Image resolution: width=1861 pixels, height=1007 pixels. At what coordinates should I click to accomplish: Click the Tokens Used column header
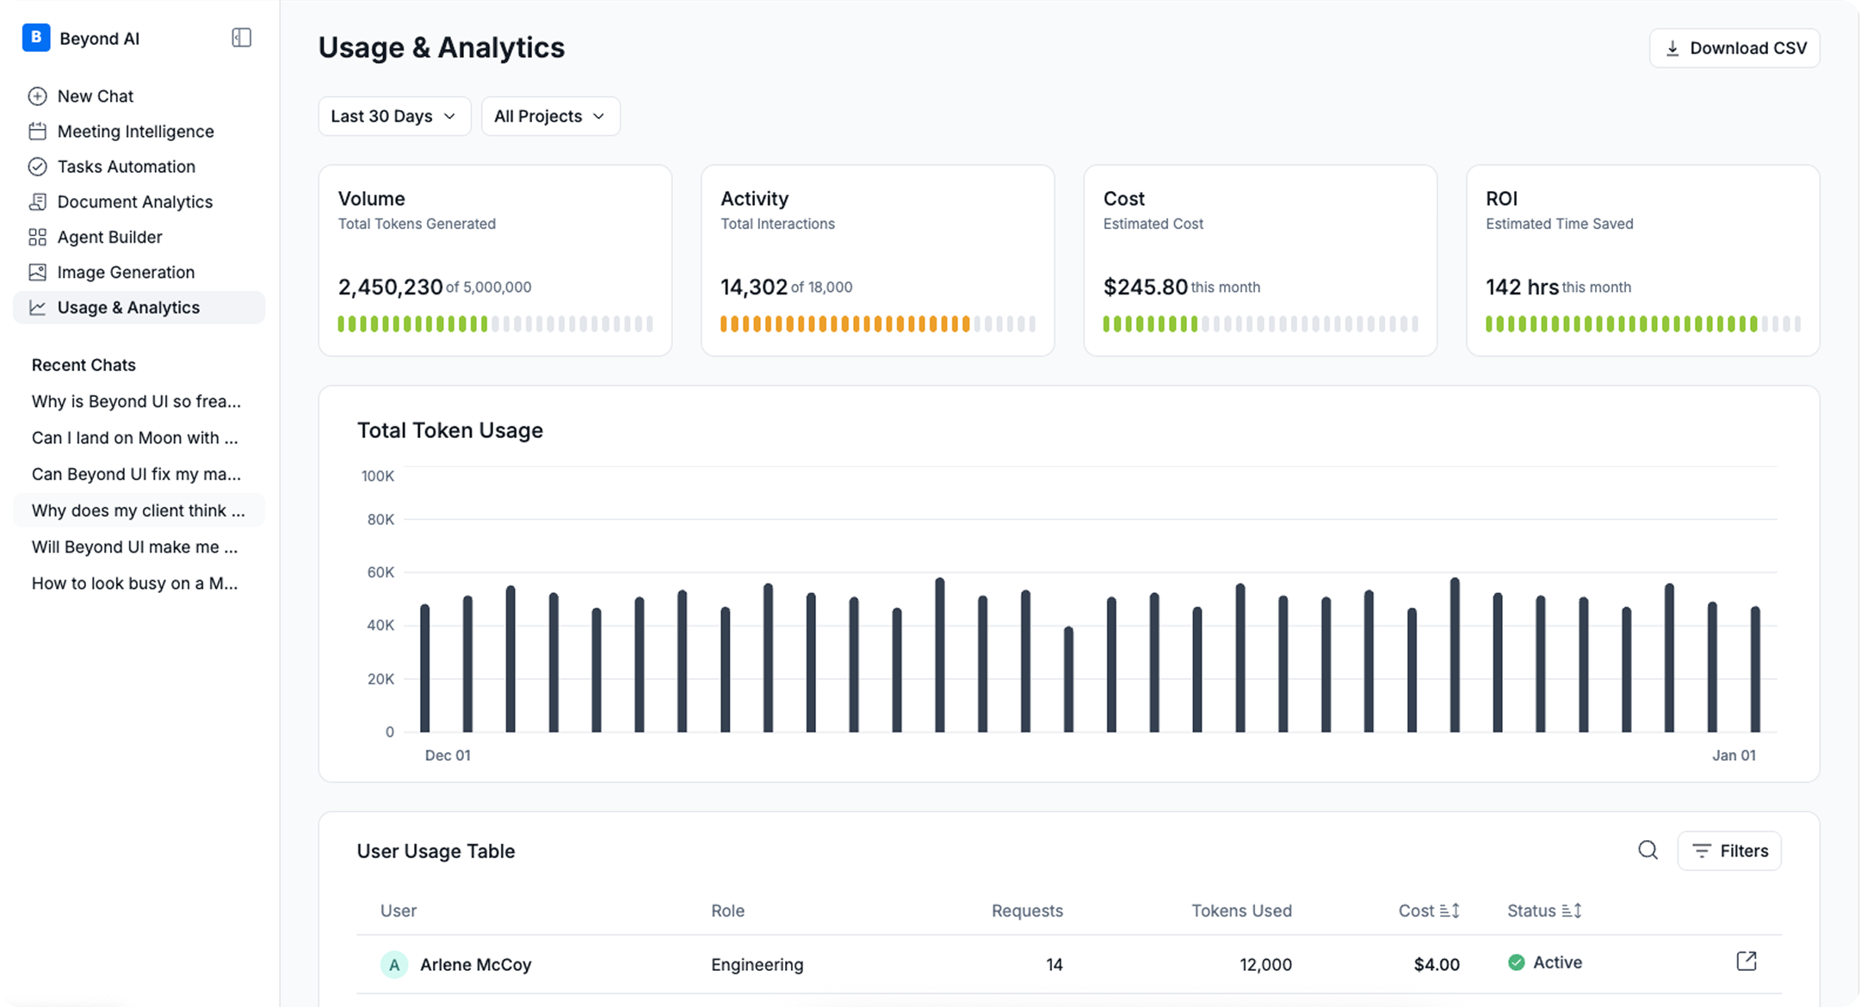click(1241, 911)
